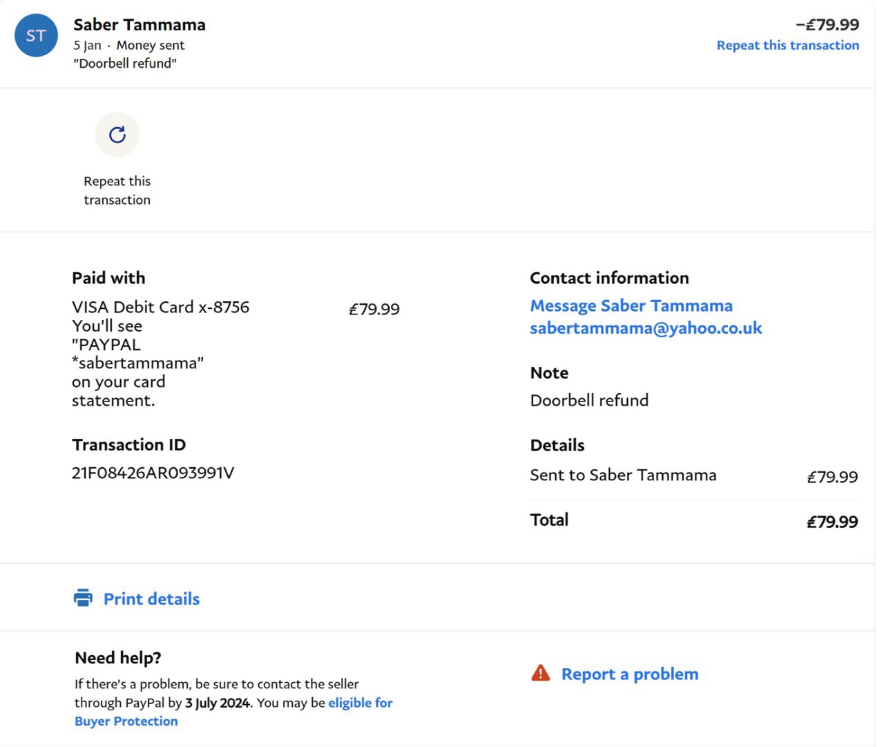
Task: Click the circular repeat arrow icon
Action: click(117, 135)
